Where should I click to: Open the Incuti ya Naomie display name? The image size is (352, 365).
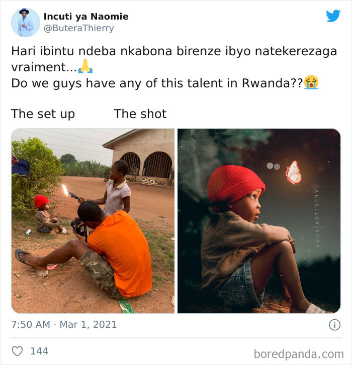tap(86, 17)
